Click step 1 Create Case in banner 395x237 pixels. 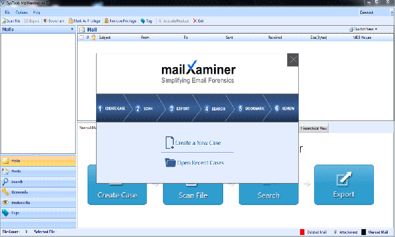tap(112, 109)
